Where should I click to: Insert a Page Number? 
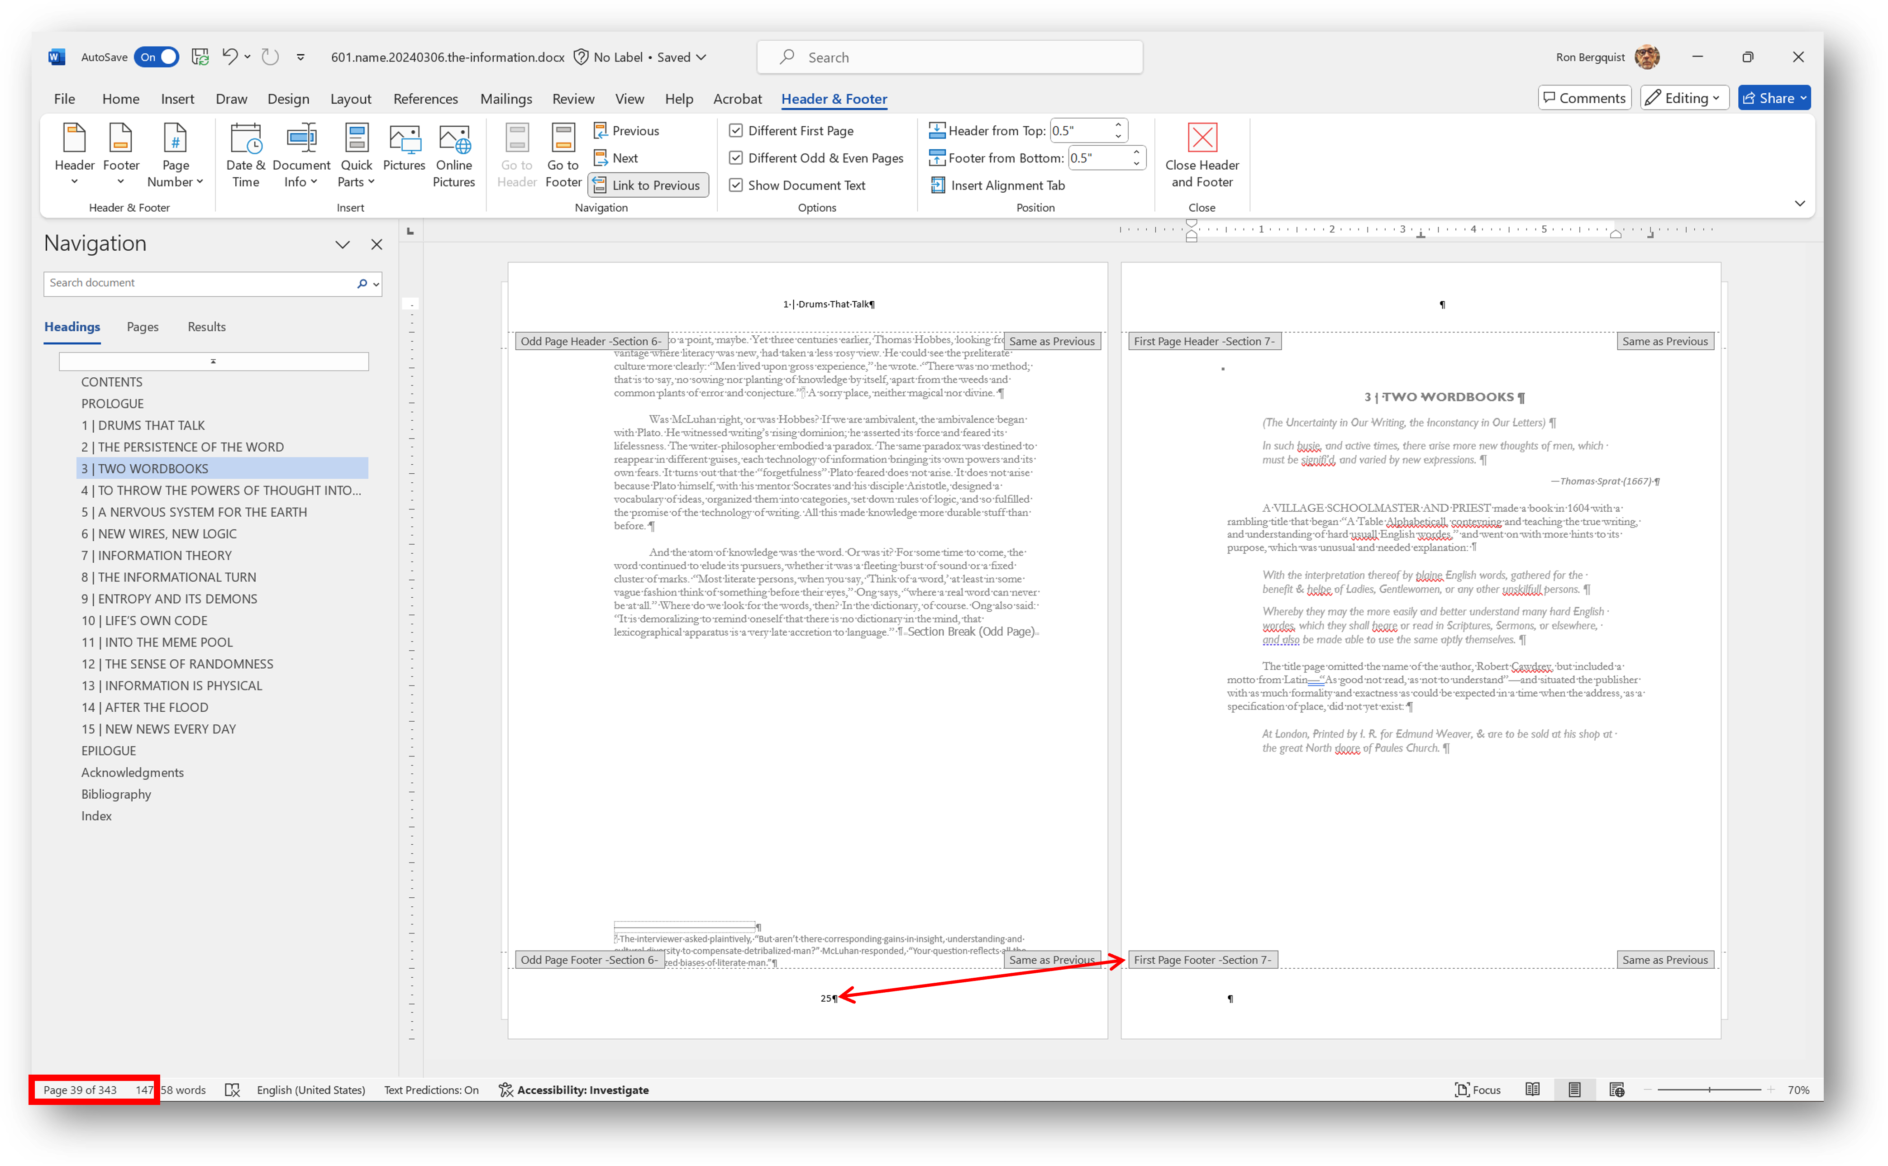[175, 154]
